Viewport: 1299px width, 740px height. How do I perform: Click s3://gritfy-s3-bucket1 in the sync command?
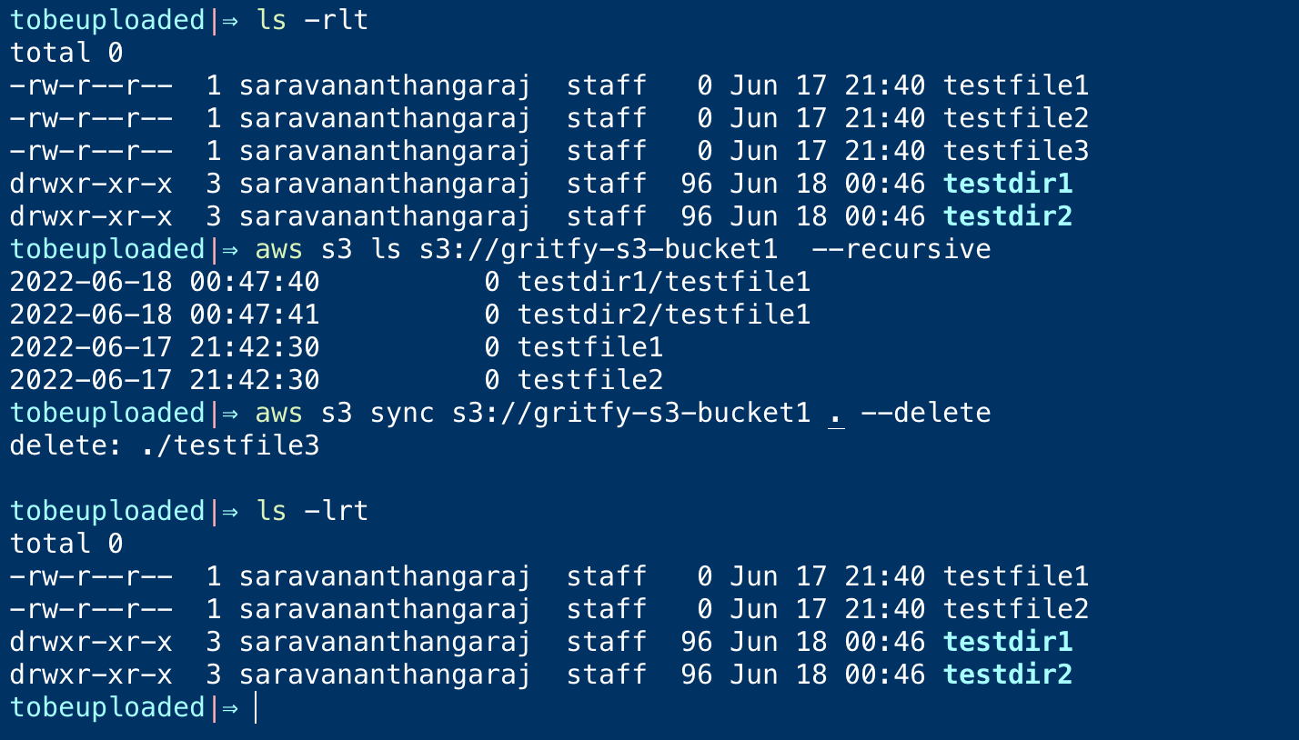pos(630,413)
